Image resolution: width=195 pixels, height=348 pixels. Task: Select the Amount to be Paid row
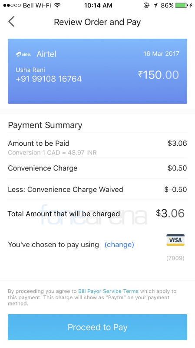click(x=97, y=147)
